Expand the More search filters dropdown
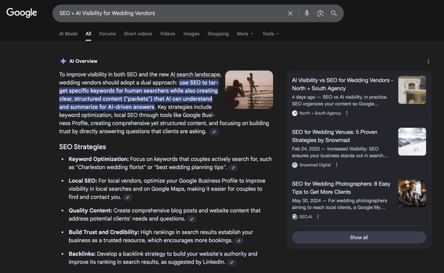 [245, 34]
